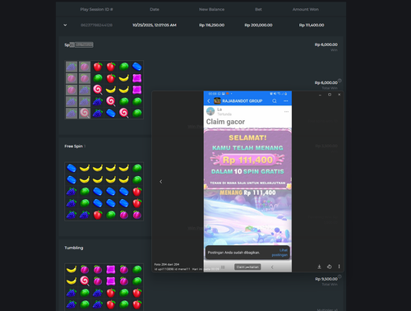Tap the post author's profile picture
Image resolution: width=411 pixels, height=311 pixels.
tap(210, 111)
